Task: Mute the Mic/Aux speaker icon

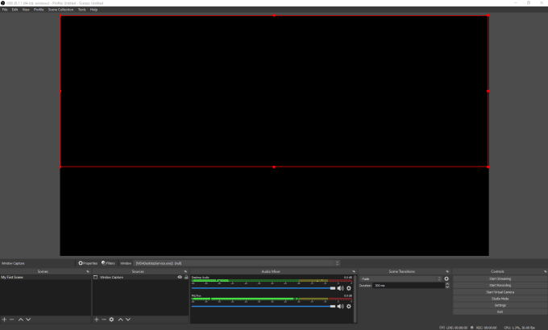Action: tap(340, 306)
